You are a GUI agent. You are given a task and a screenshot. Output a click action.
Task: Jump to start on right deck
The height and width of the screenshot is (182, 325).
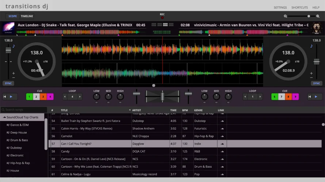pyautogui.click(x=309, y=96)
